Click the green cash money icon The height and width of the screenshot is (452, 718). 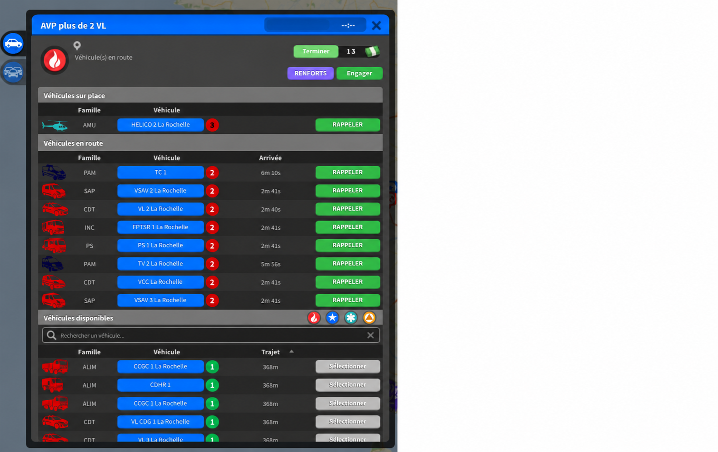(x=372, y=51)
